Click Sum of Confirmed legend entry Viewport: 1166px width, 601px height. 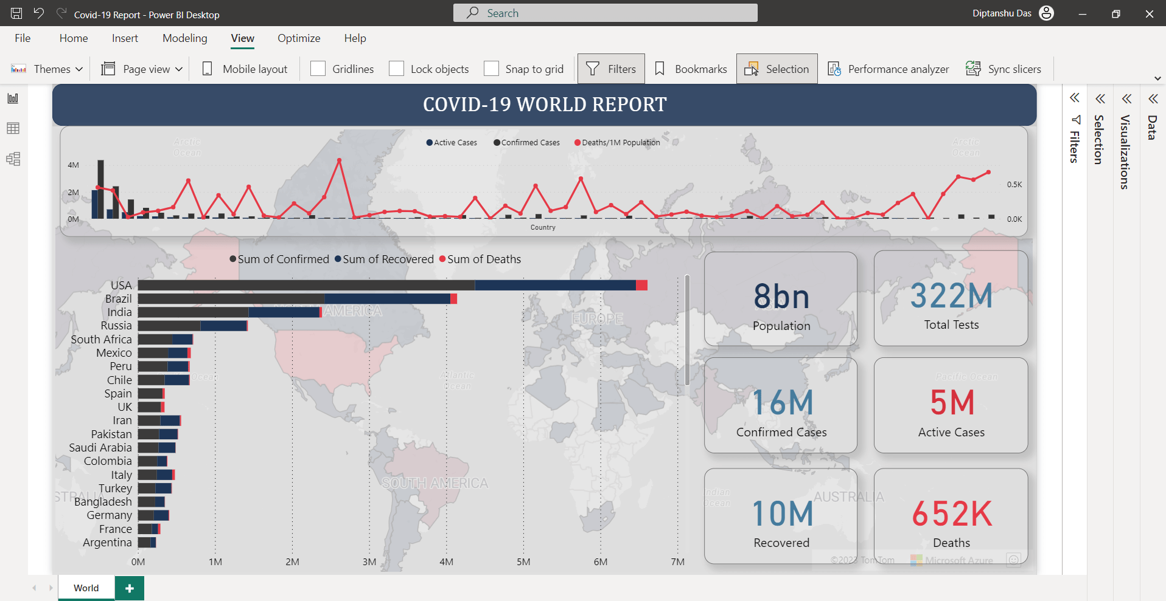click(279, 259)
